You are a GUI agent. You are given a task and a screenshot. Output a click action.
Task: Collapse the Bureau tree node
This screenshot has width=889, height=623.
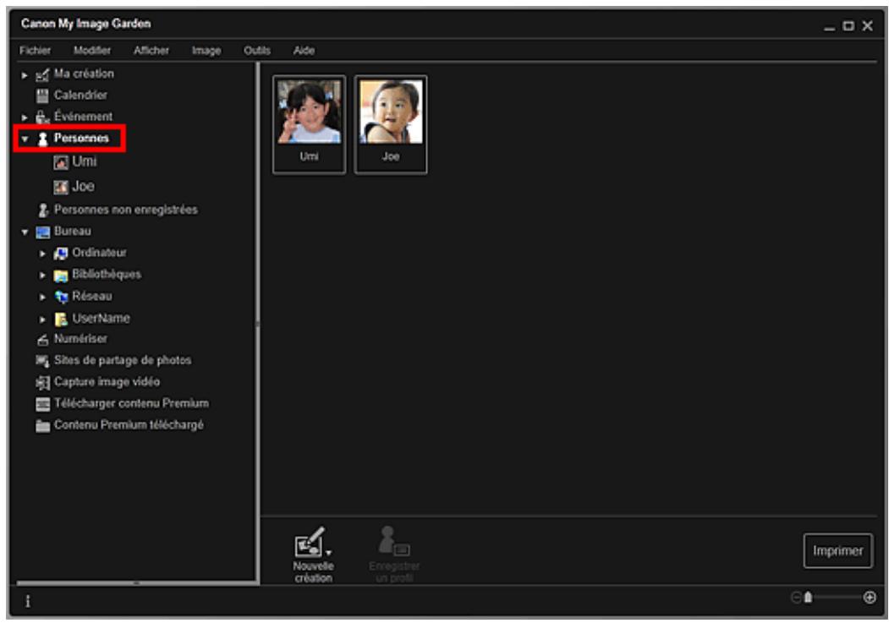point(25,232)
